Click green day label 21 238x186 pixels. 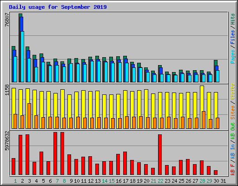point(153,181)
